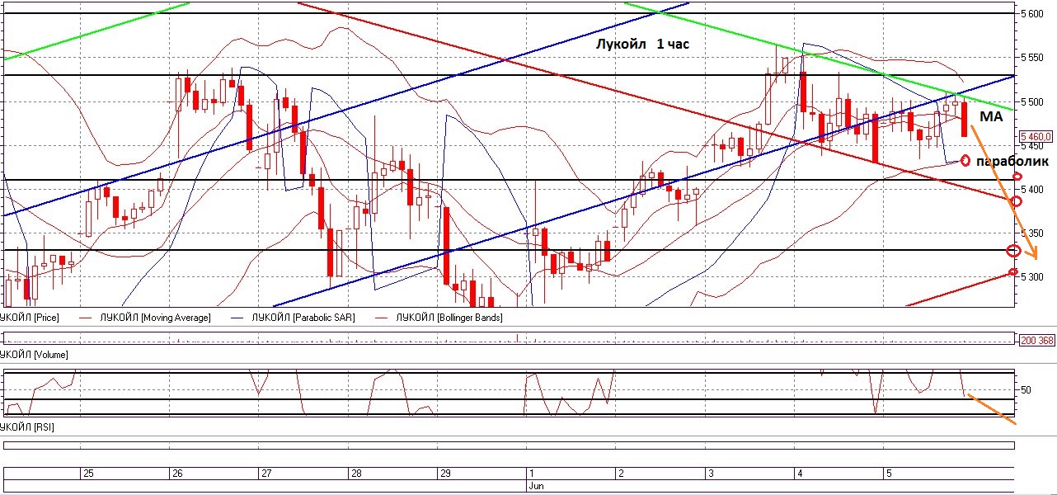Select date 4 on the time axis

(799, 474)
